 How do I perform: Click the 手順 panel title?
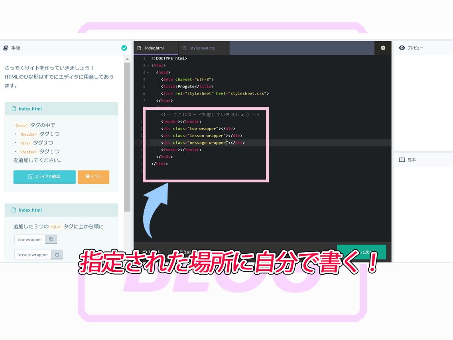point(16,48)
